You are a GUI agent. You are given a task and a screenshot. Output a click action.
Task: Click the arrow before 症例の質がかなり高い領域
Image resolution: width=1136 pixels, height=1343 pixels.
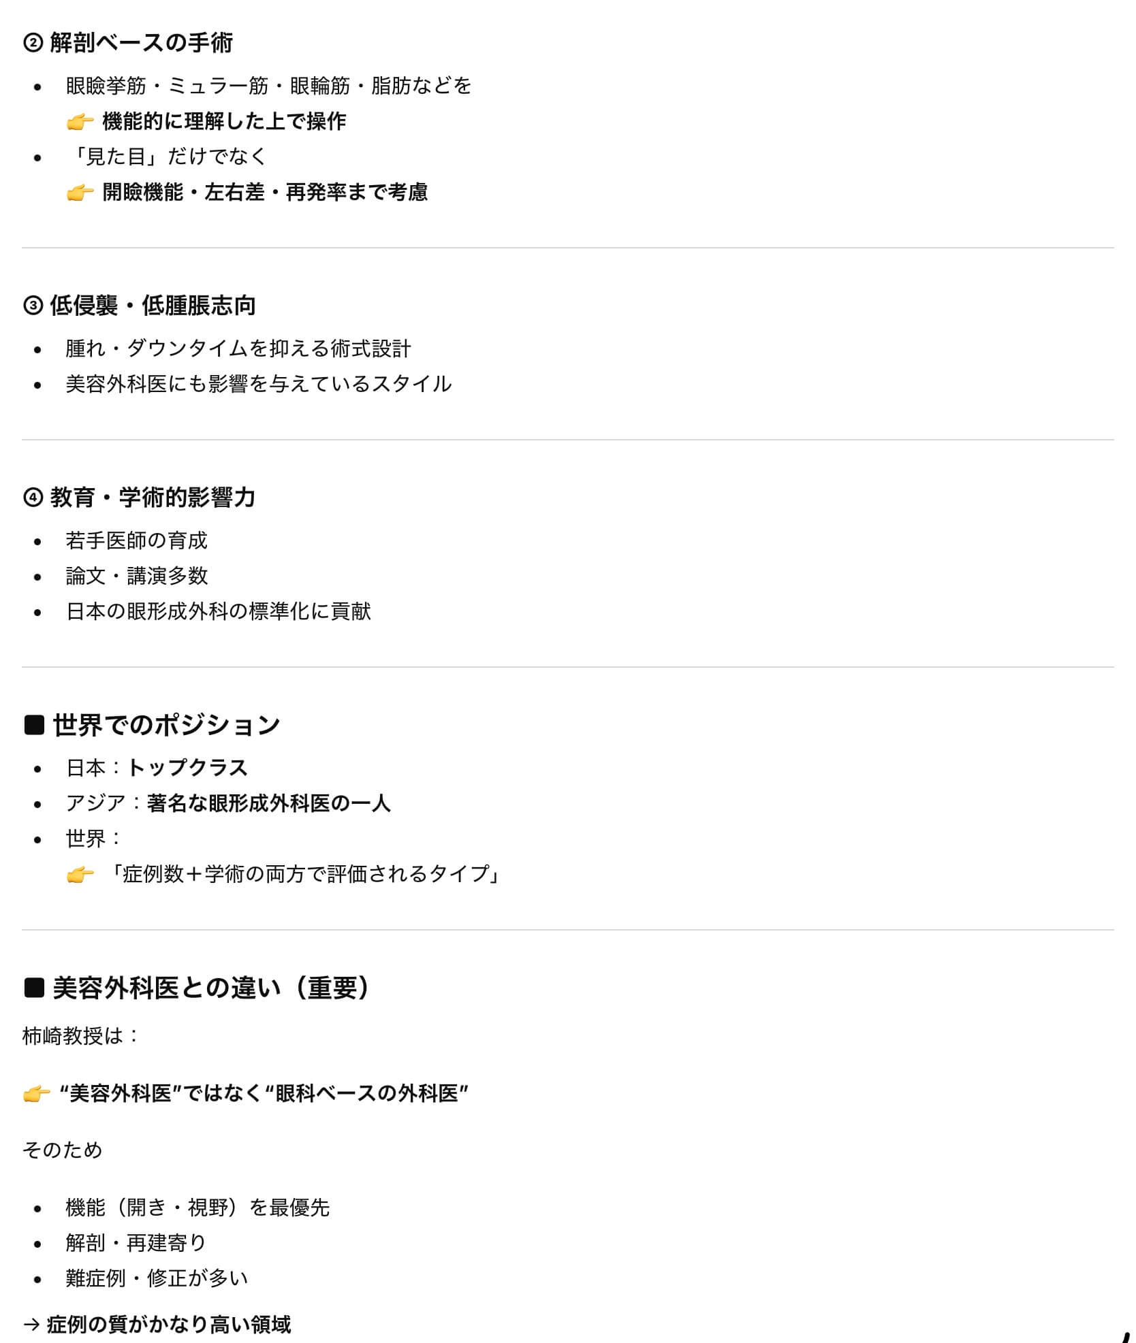point(31,1325)
